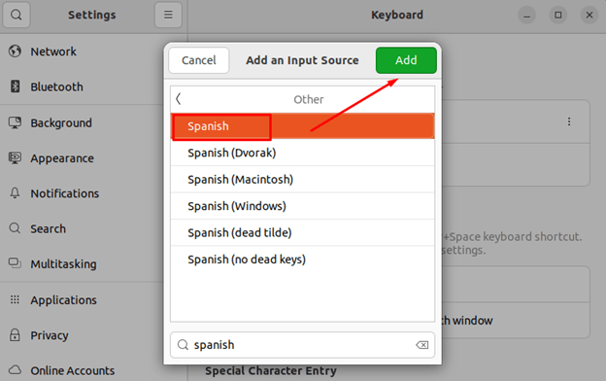The height and width of the screenshot is (381, 606).
Task: Click the Online Accounts cloud icon
Action: [15, 370]
